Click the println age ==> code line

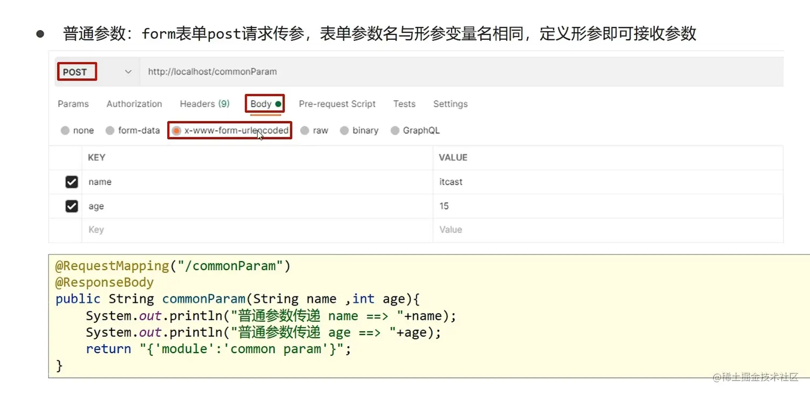point(264,332)
